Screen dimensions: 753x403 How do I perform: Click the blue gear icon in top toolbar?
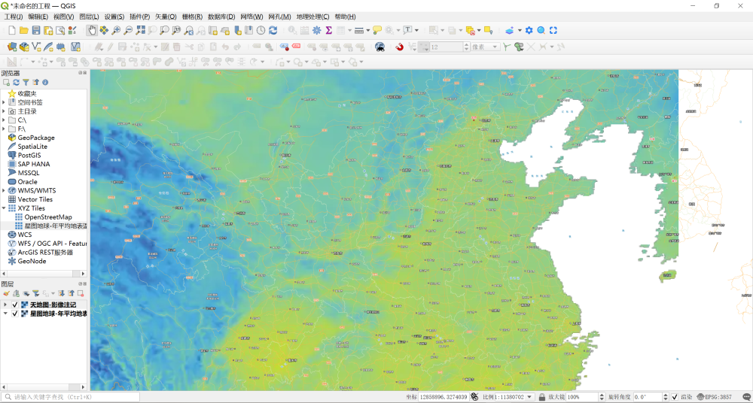click(529, 30)
